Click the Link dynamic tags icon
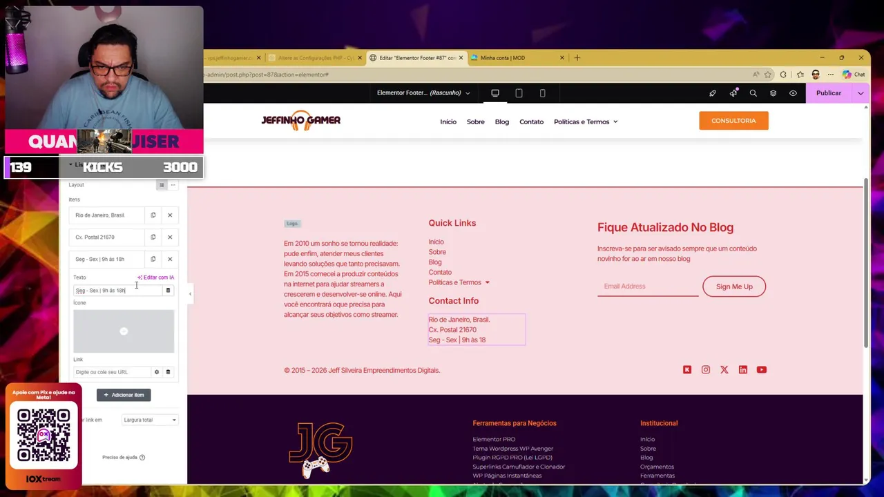The width and height of the screenshot is (884, 497). tap(168, 372)
